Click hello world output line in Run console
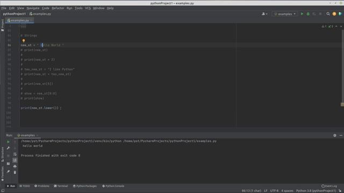Image resolution: width=344 pixels, height=193 pixels. [x=32, y=146]
